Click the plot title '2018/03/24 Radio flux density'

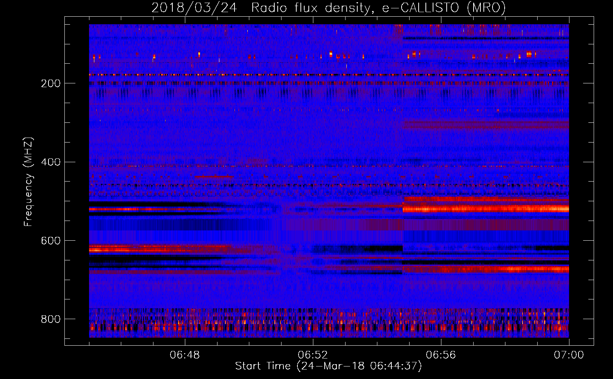[329, 8]
